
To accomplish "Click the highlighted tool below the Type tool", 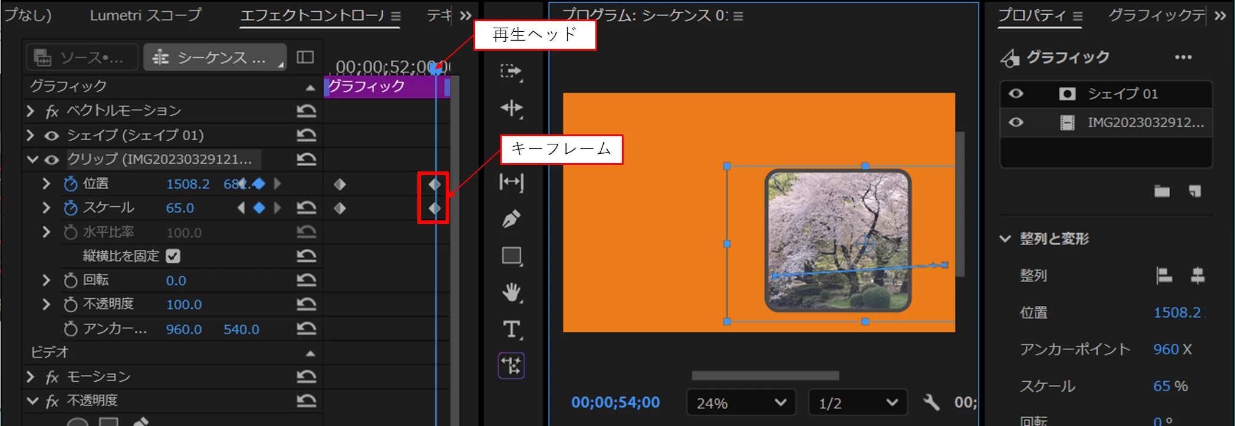I will [511, 366].
